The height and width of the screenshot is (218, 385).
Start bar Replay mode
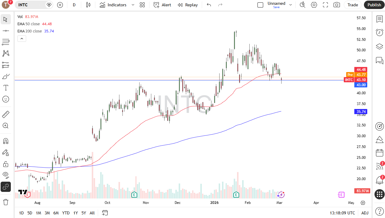pyautogui.click(x=188, y=5)
